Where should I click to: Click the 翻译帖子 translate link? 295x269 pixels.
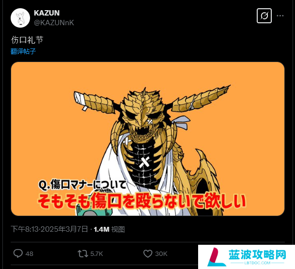(23, 51)
